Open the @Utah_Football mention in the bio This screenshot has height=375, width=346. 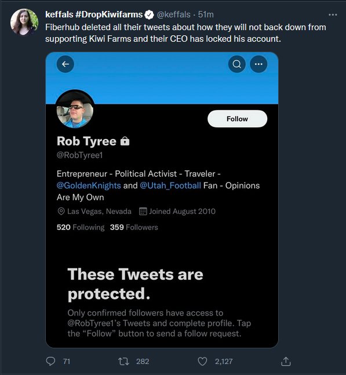170,185
